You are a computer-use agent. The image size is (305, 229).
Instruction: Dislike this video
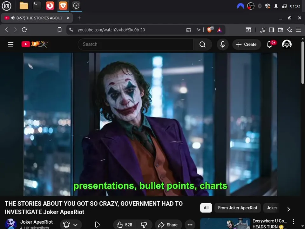(144, 225)
